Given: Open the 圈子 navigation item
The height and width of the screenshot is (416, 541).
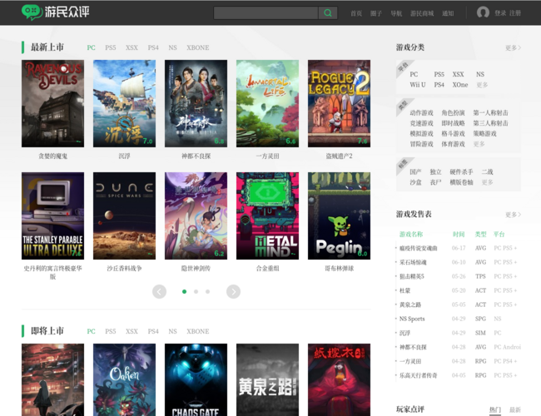Looking at the screenshot, I should [376, 13].
